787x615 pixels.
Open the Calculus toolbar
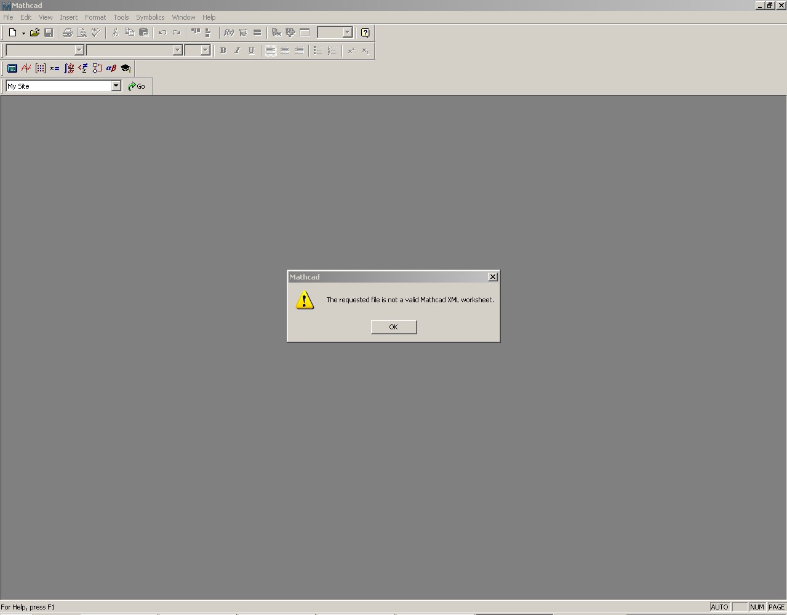tap(69, 68)
